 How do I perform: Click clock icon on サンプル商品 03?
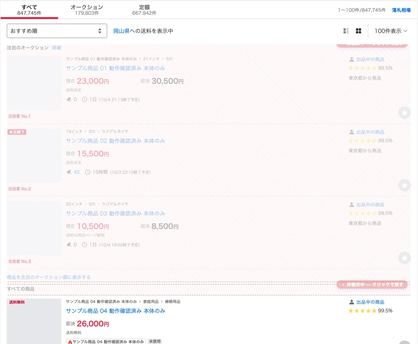84,245
